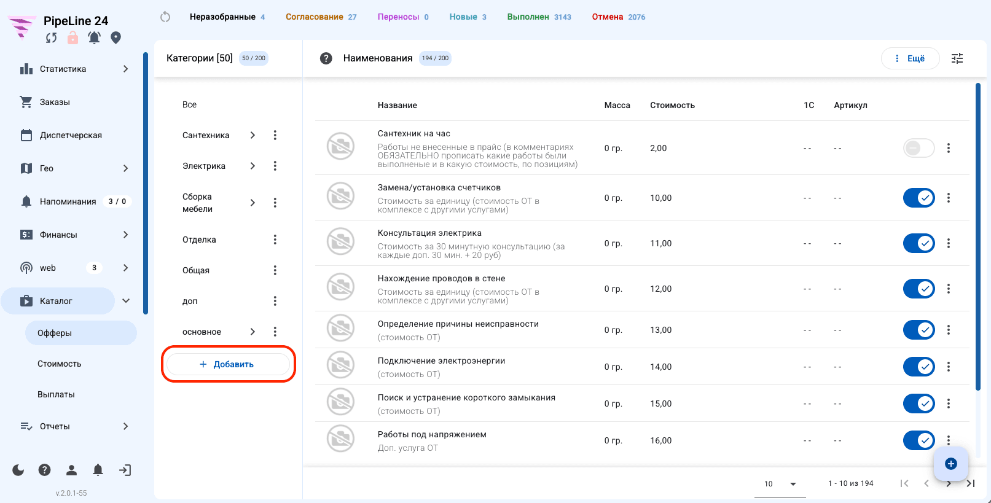Screen dimensions: 991x503
Task: Click the sync arrows icon under PipeLine 24
Action: pyautogui.click(x=52, y=38)
